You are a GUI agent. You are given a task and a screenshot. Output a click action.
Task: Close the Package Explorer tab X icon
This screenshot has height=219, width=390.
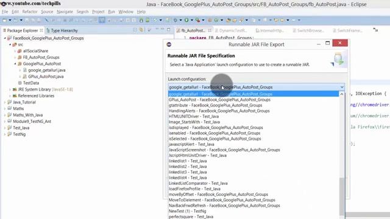coord(41,30)
